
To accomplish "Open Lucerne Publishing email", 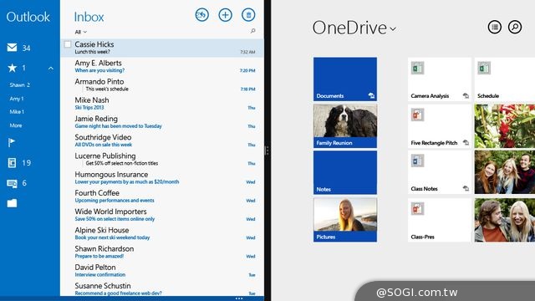I will coord(162,160).
